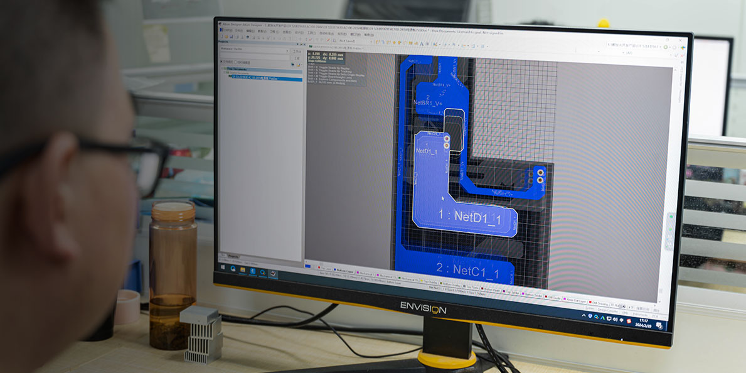Image resolution: width=746 pixels, height=373 pixels.
Task: Open the DXP system menu
Action: coord(226,30)
